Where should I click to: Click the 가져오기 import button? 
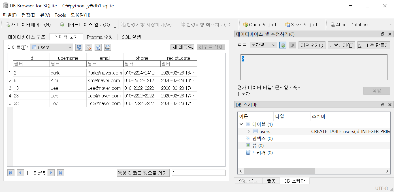point(312,45)
